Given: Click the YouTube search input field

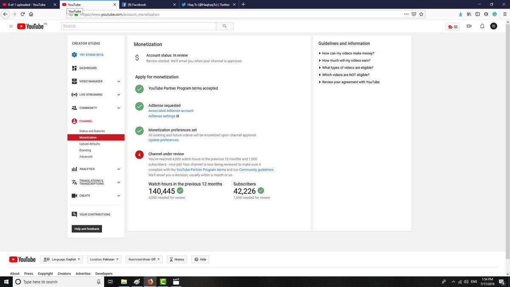Looking at the screenshot, I should click(139, 26).
